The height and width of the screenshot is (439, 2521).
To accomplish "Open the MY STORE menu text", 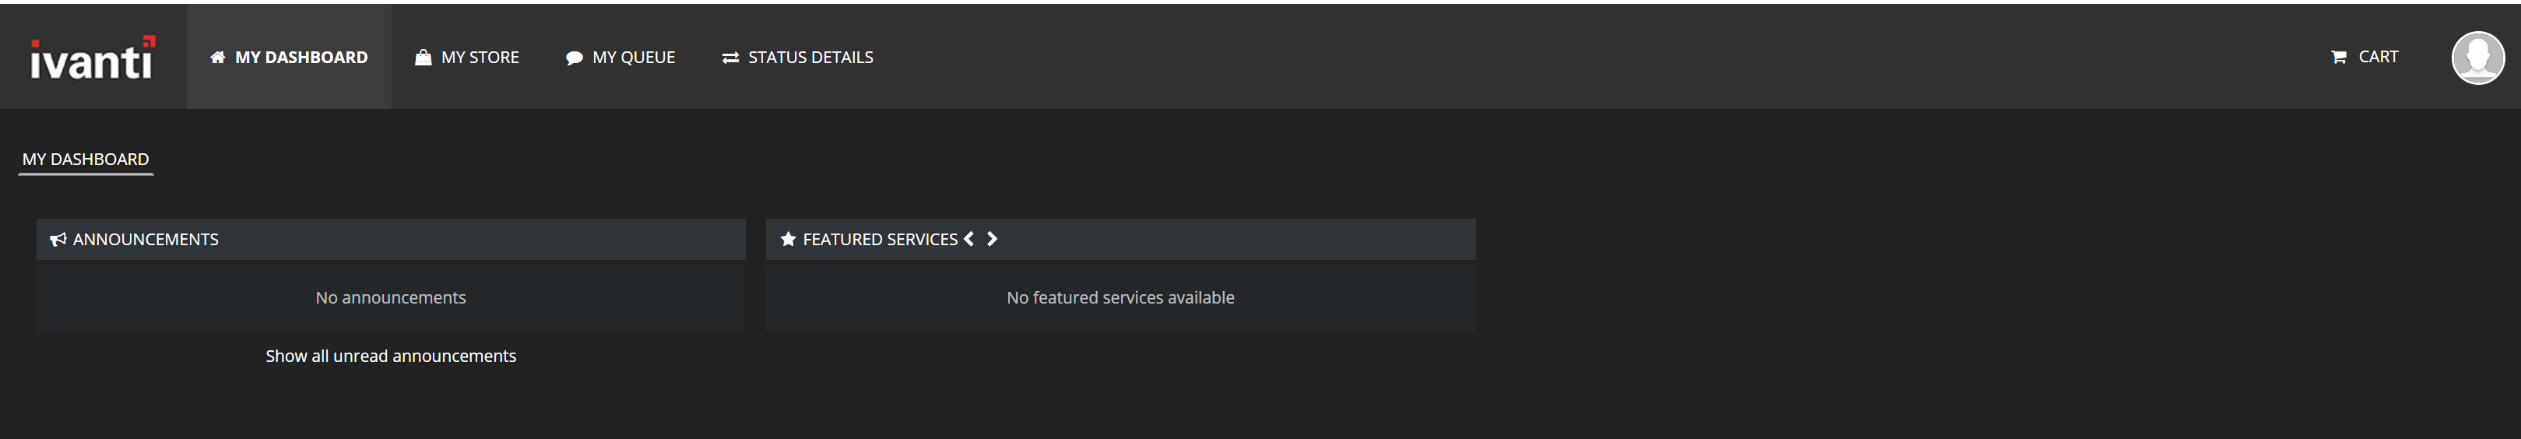I will pyautogui.click(x=480, y=58).
